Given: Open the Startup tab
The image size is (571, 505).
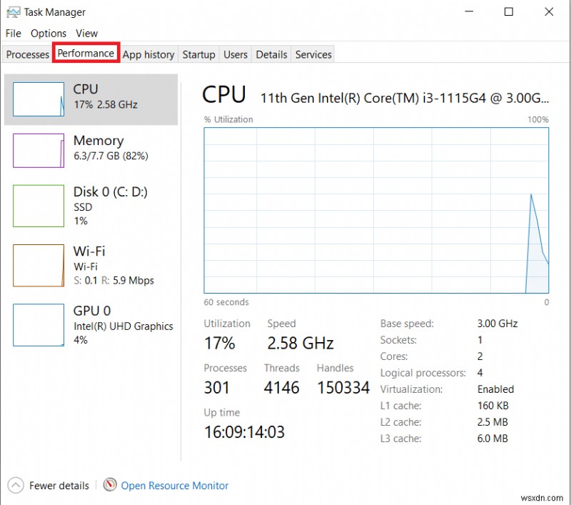Looking at the screenshot, I should pos(198,54).
